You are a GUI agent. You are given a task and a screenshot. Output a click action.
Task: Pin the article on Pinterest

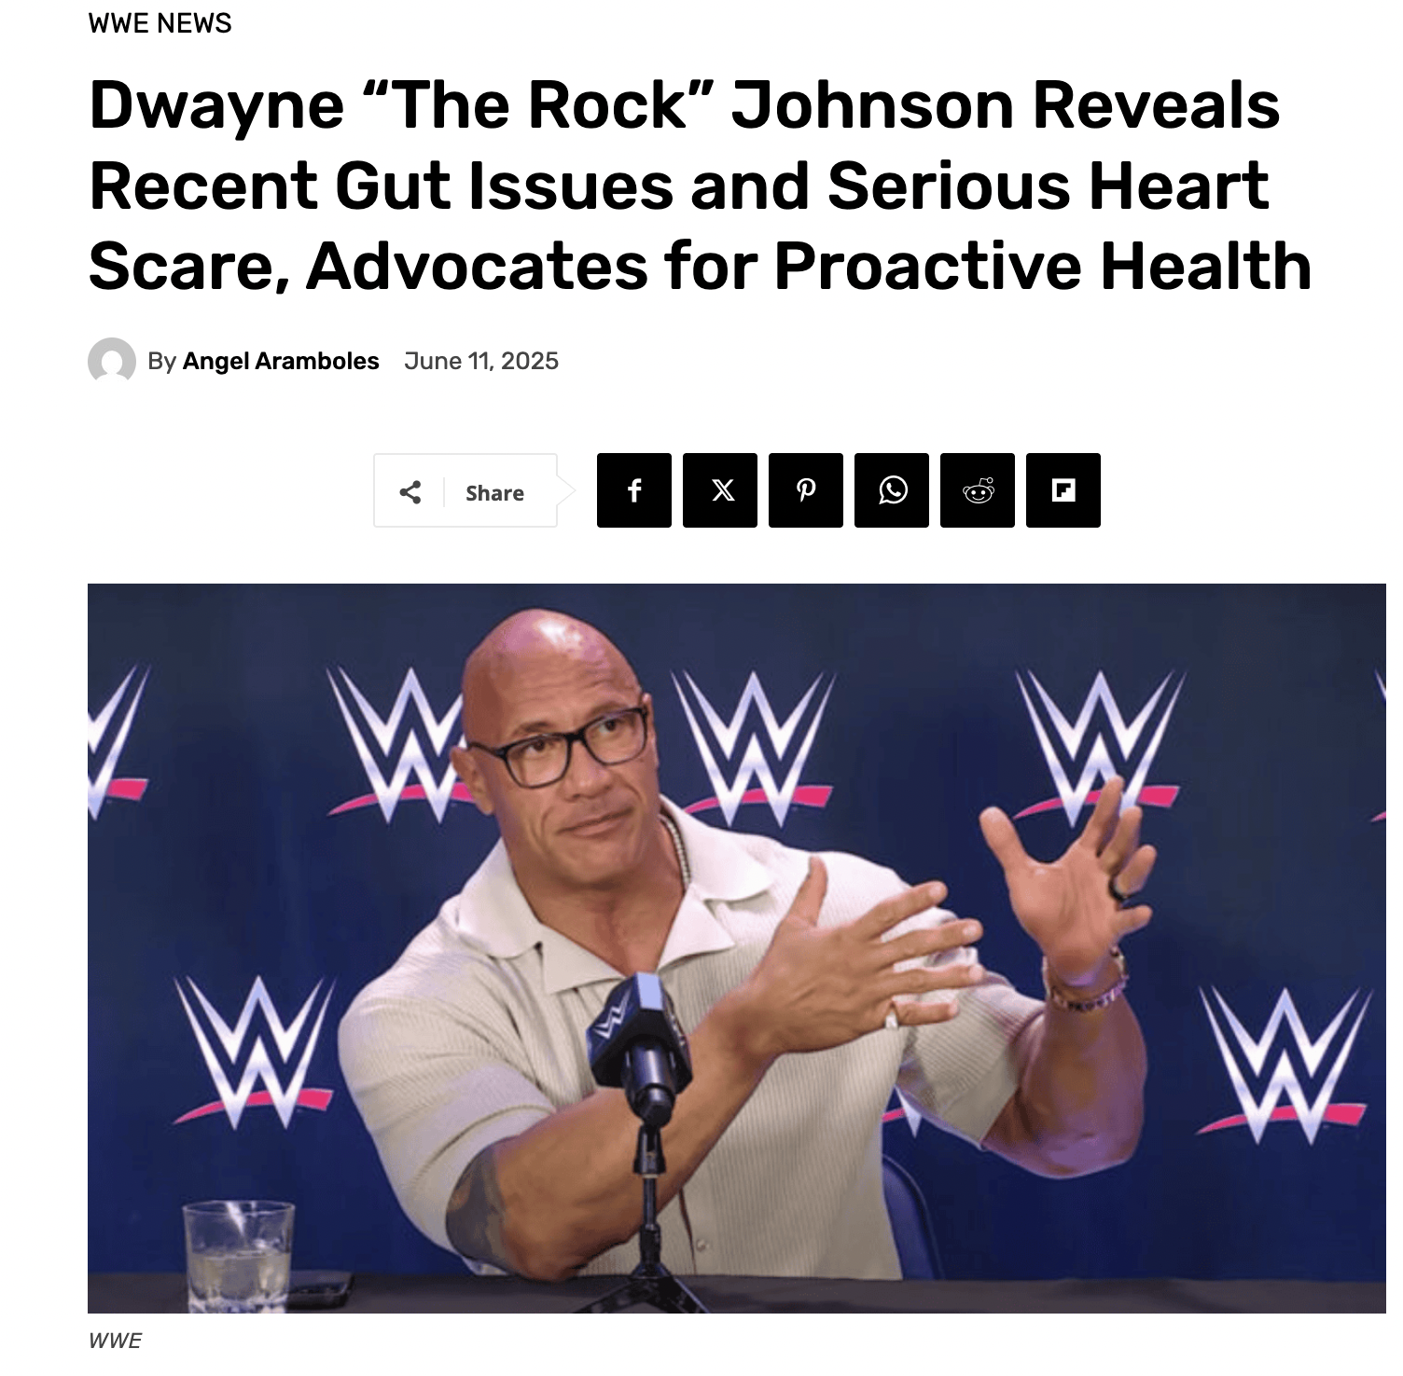[x=806, y=490]
